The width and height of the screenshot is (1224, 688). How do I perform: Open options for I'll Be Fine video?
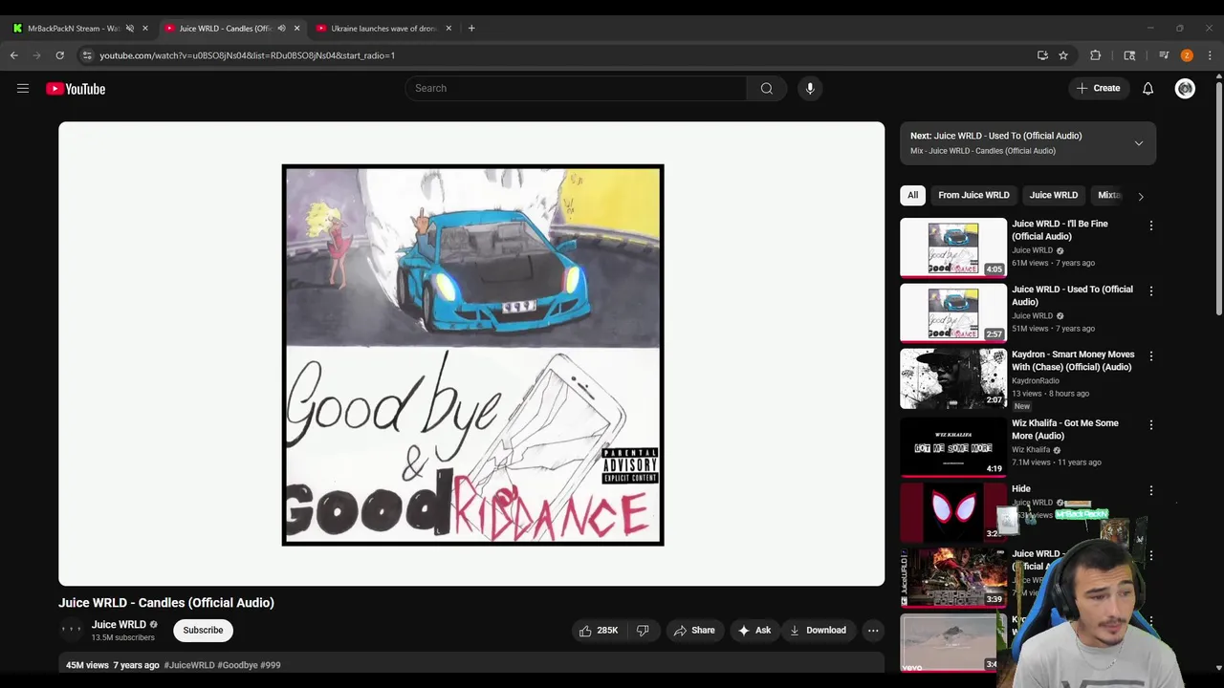[x=1151, y=226]
